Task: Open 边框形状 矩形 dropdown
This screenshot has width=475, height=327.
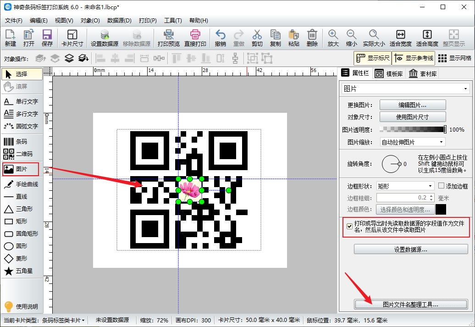Action: tap(405, 186)
